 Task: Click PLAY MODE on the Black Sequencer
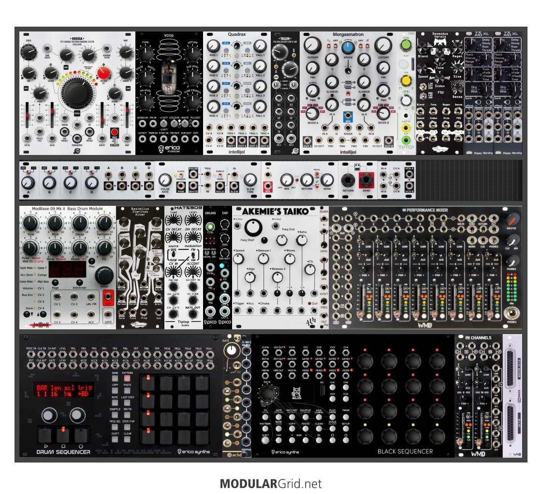pyautogui.click(x=332, y=416)
